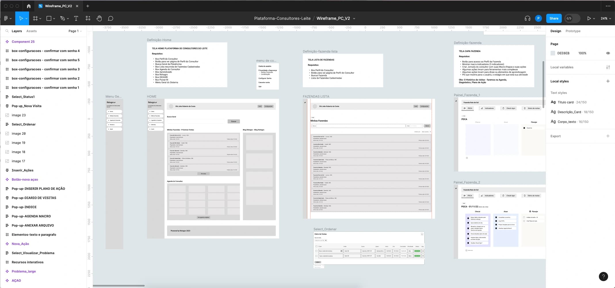The width and height of the screenshot is (615, 288).
Task: Select the Design tab
Action: [x=555, y=31]
